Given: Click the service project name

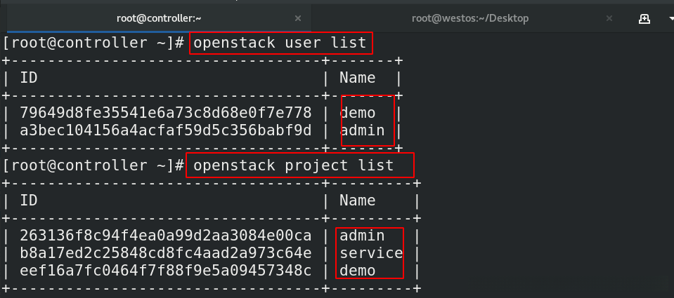Looking at the screenshot, I should (371, 253).
